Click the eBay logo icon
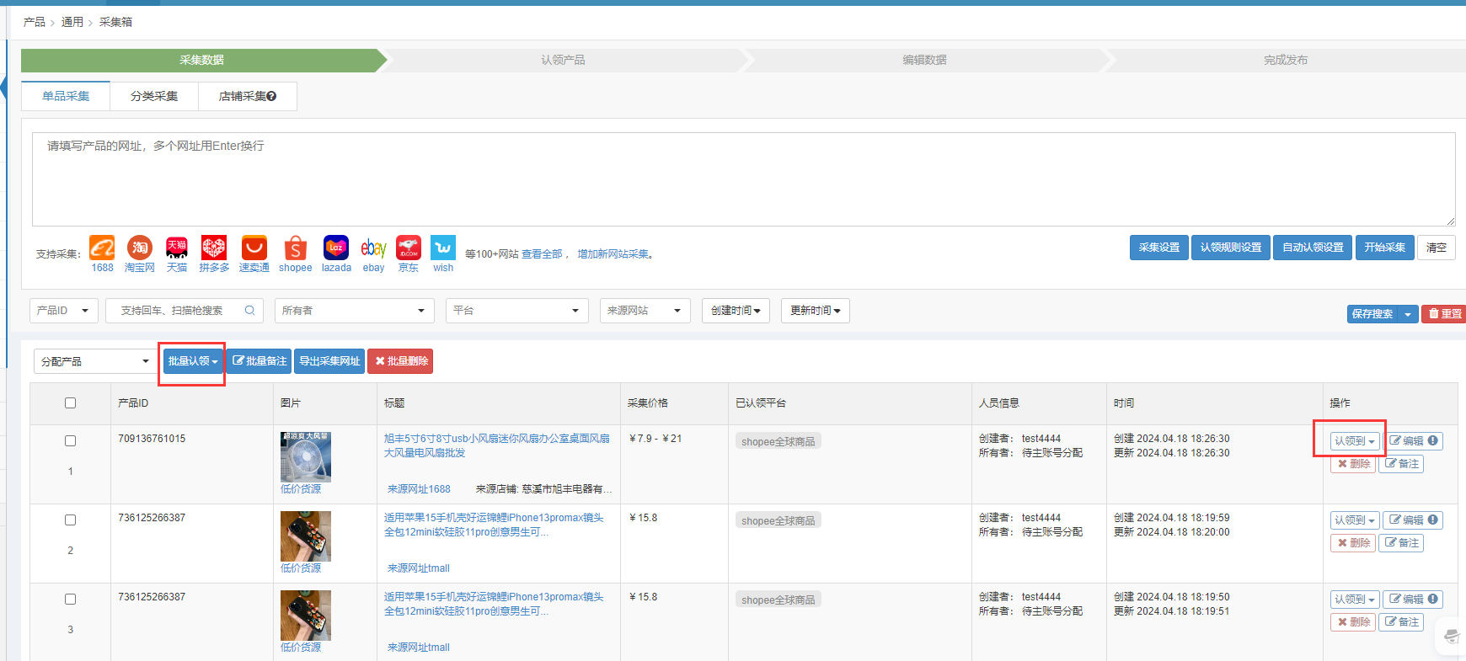The width and height of the screenshot is (1466, 661). (x=373, y=248)
